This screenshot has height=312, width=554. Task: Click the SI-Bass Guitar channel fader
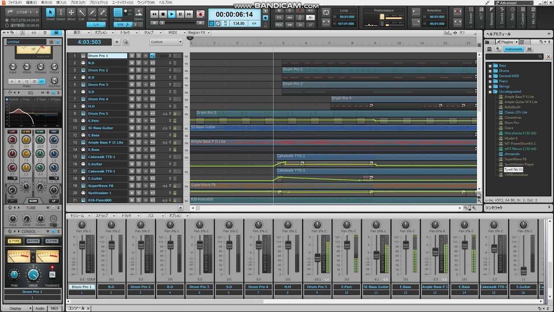(x=376, y=255)
